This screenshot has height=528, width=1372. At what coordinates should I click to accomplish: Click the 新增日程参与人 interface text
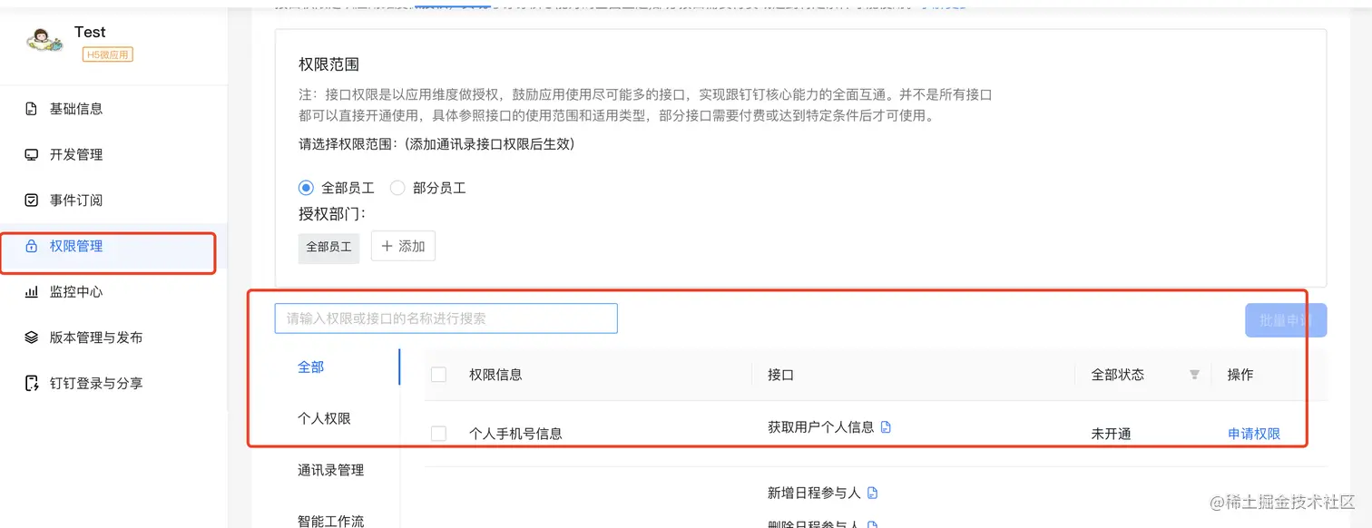pyautogui.click(x=814, y=493)
